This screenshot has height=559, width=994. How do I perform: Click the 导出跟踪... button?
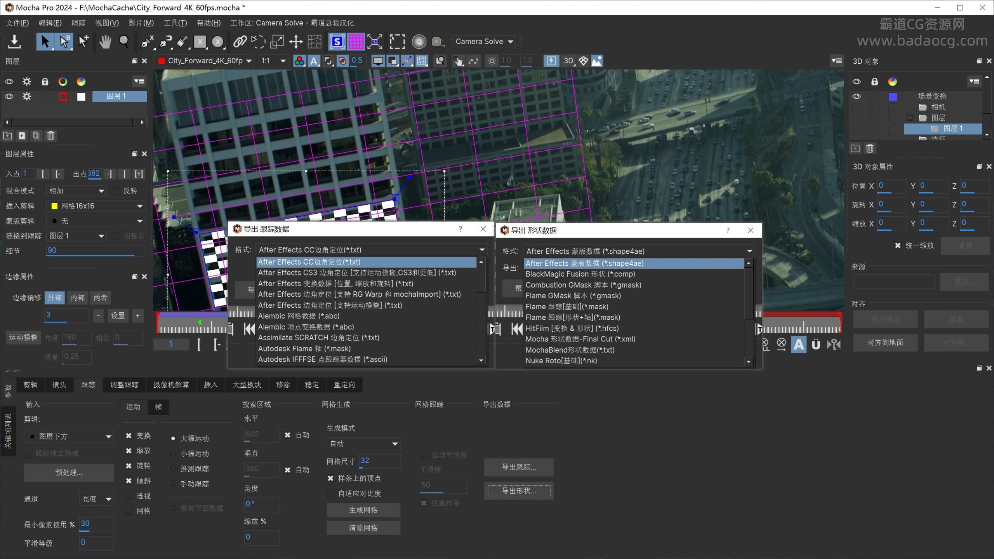[x=519, y=467]
